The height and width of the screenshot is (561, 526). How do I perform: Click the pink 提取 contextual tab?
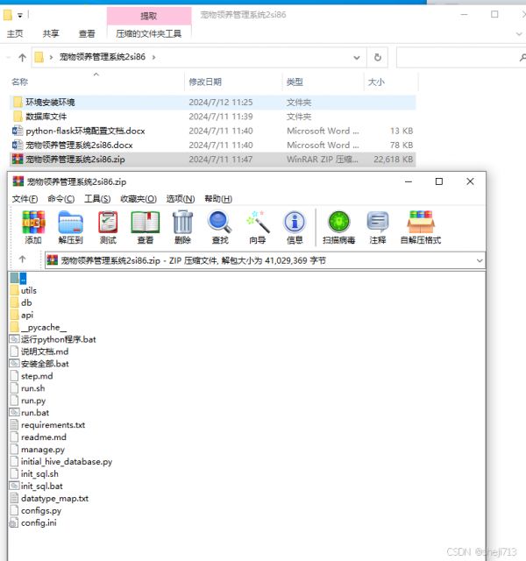[149, 16]
